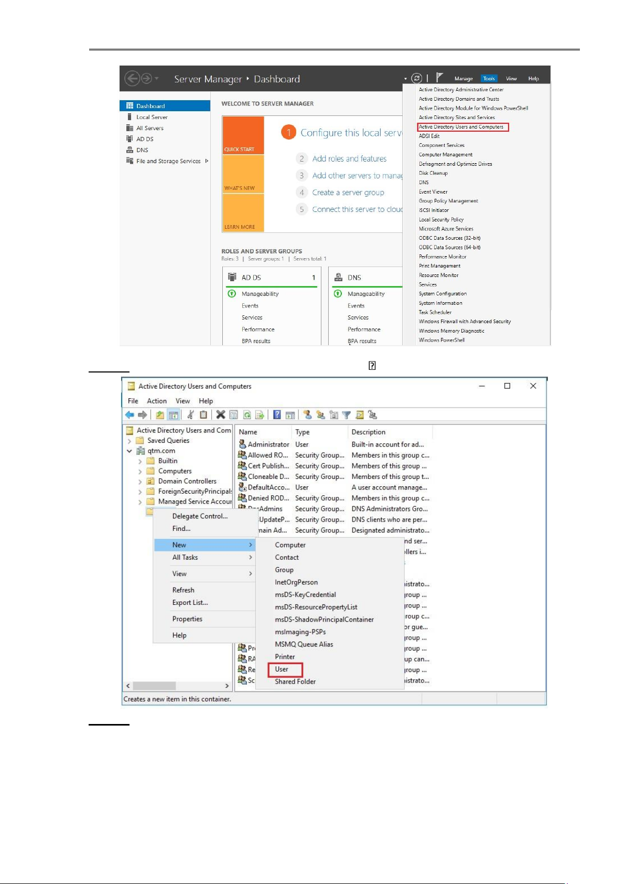
Task: Click the scroll right arrow under the tree
Action: [x=227, y=686]
